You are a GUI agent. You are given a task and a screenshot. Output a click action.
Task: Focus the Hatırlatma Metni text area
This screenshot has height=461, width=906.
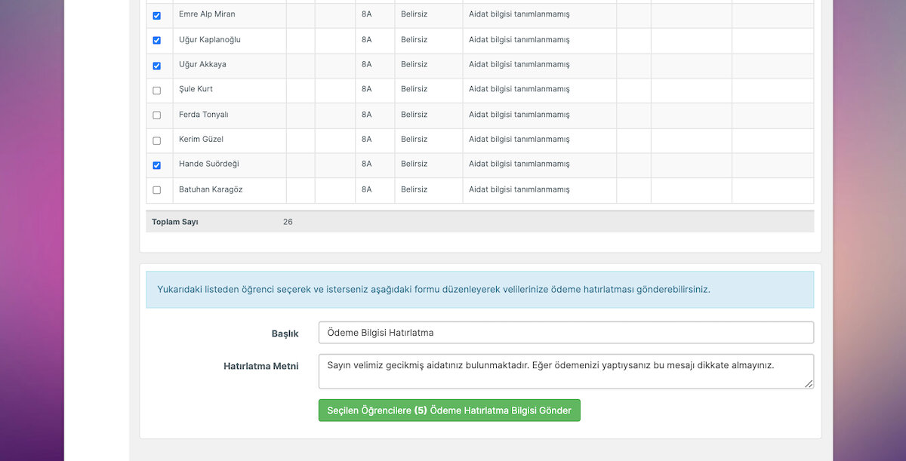[x=566, y=371]
